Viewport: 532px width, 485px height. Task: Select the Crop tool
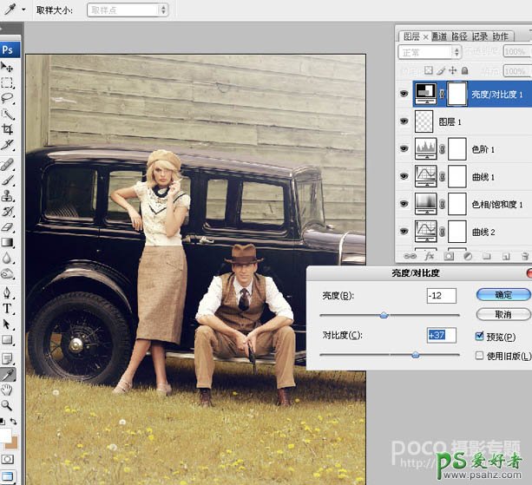coord(8,130)
